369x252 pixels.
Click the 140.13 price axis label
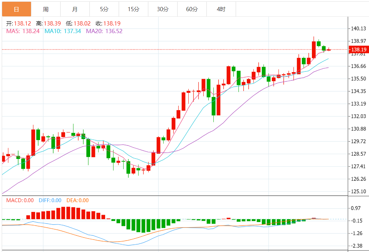(359, 29)
